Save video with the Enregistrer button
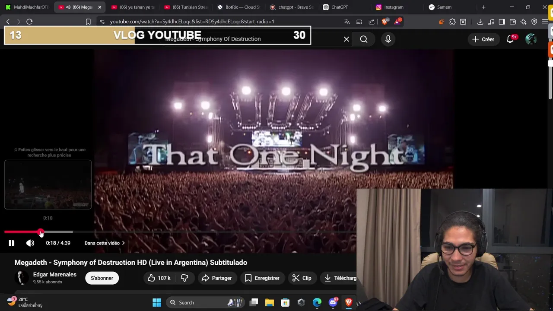 click(x=262, y=278)
